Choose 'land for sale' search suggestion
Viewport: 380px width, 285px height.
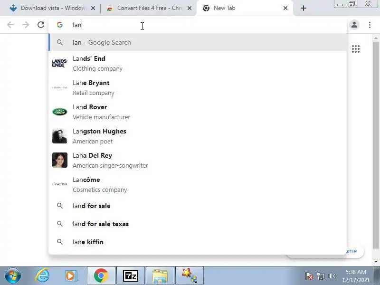(x=198, y=206)
